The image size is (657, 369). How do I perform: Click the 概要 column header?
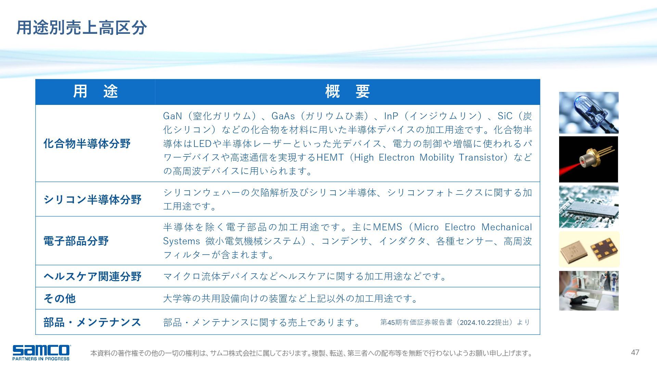point(347,92)
